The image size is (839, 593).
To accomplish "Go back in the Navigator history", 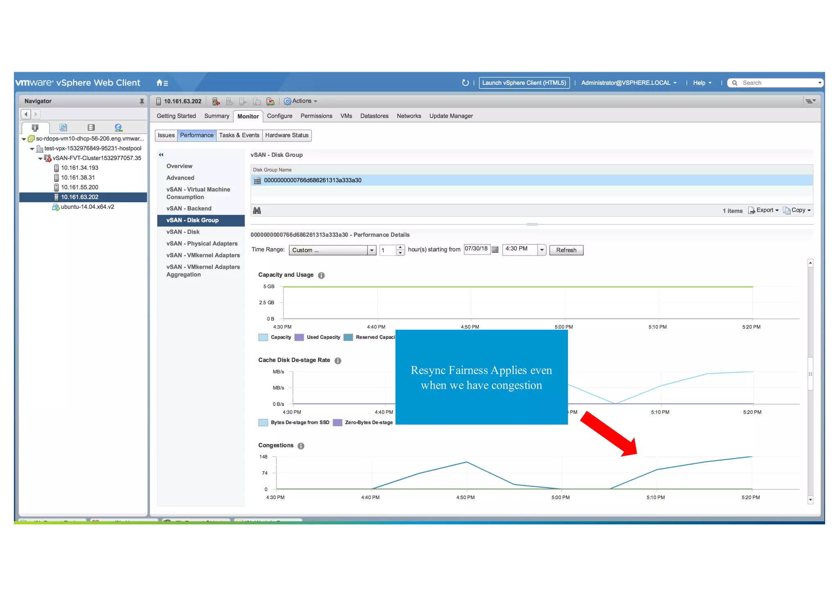I will click(x=26, y=114).
